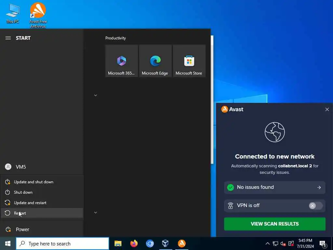Click the VPN lock icon
This screenshot has width=333, height=250.
231,206
